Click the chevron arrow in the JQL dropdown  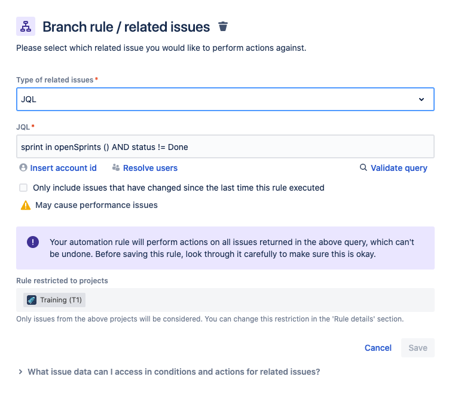(x=422, y=99)
